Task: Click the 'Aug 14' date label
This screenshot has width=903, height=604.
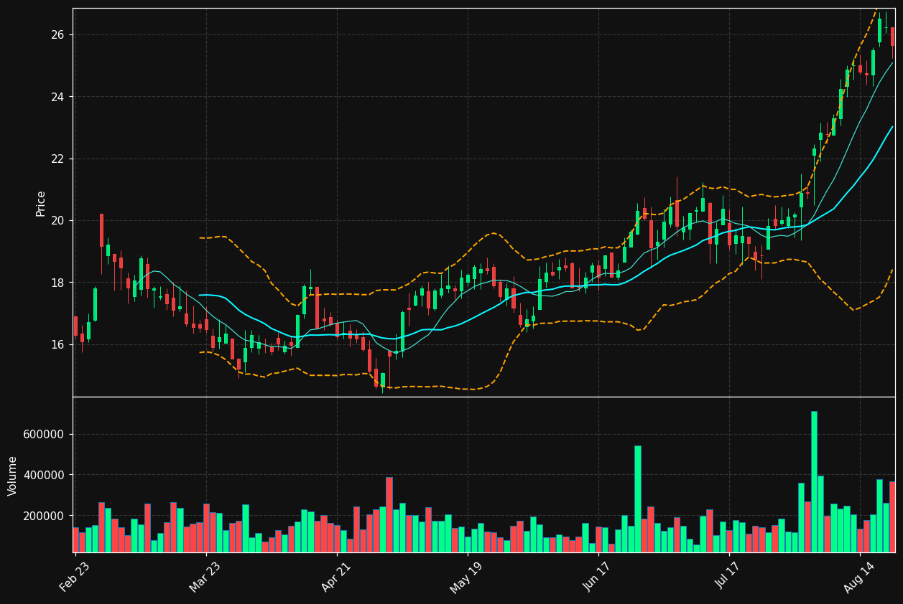Action: coord(859,576)
